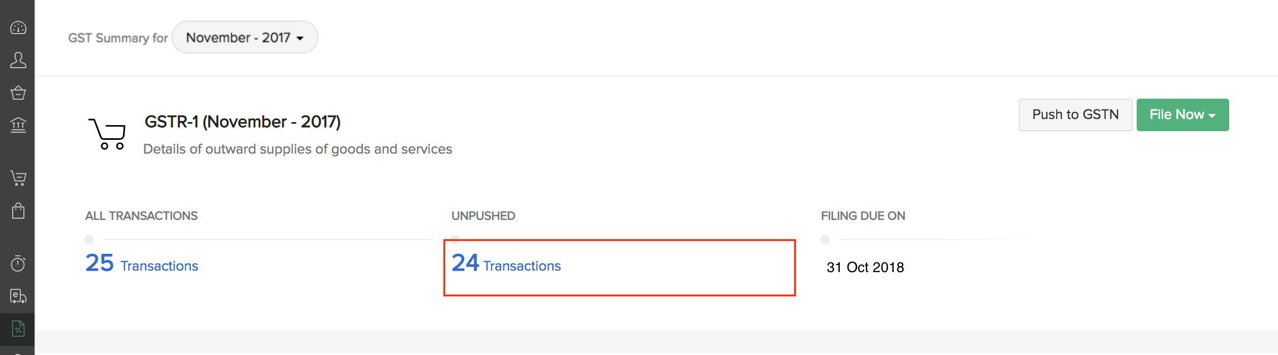Go to Contacts via the person icon

tap(18, 60)
